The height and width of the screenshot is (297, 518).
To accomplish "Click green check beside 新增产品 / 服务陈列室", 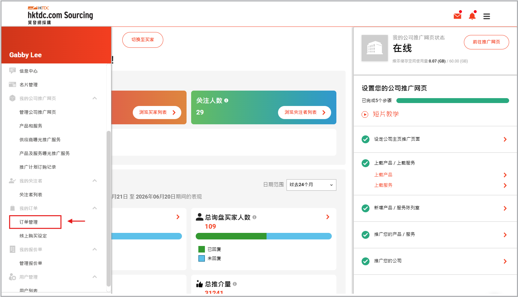I will click(x=366, y=208).
